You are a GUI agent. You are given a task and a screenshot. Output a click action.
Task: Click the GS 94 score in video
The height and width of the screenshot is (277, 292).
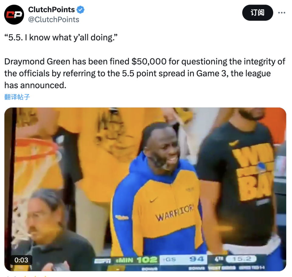(183, 259)
